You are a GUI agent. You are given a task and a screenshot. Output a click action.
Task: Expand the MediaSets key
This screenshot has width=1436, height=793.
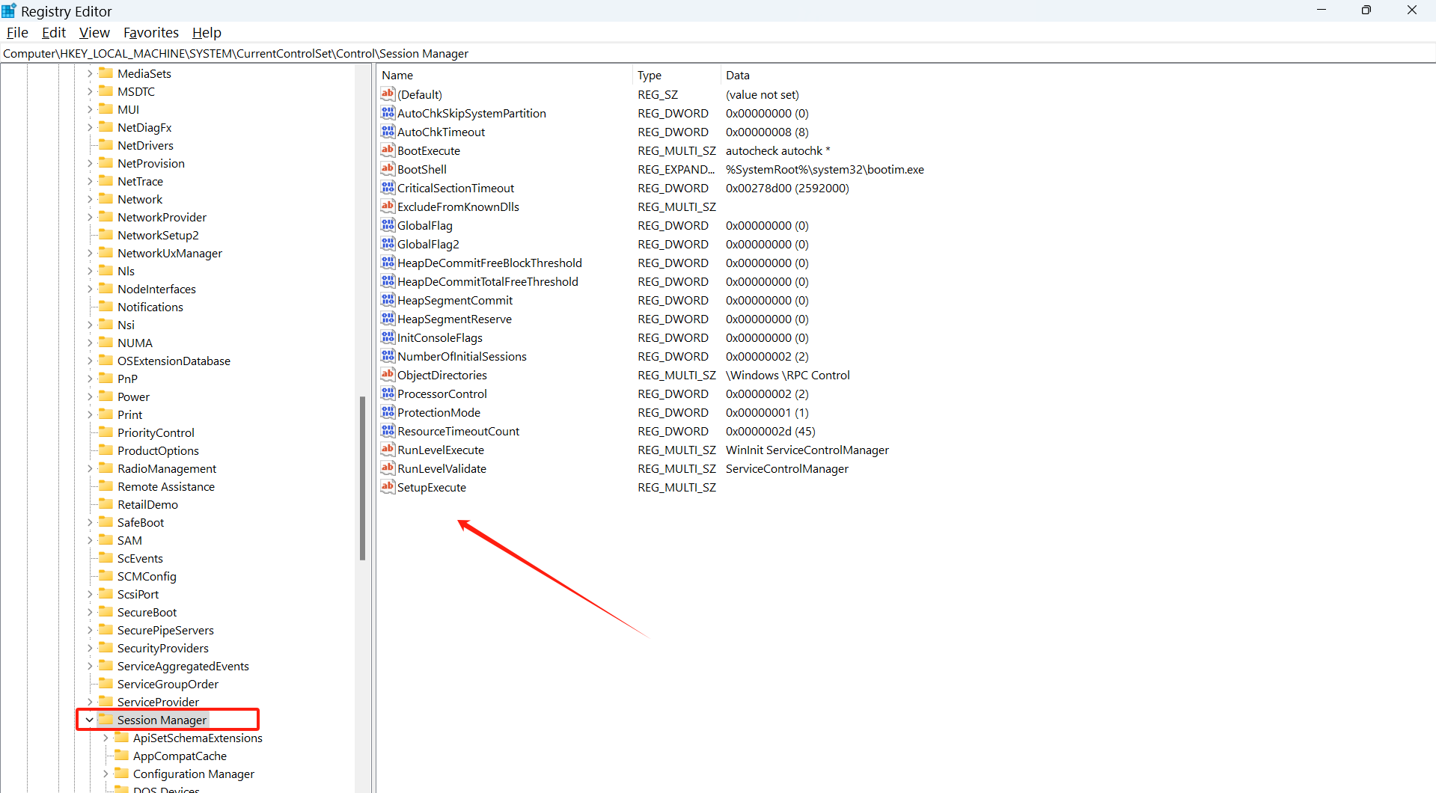click(90, 73)
